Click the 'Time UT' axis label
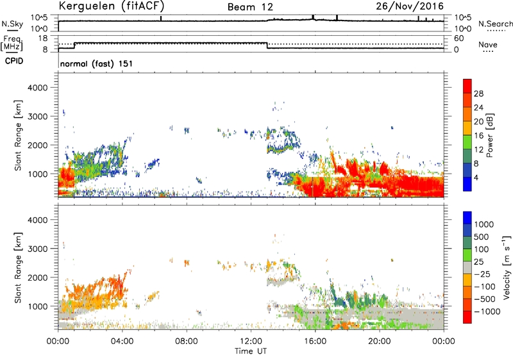Viewport: 513px width, 355px height. click(251, 351)
